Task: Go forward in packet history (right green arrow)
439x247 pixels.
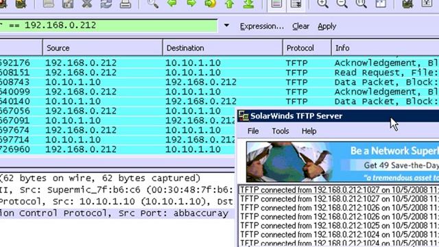Action: tap(191, 3)
